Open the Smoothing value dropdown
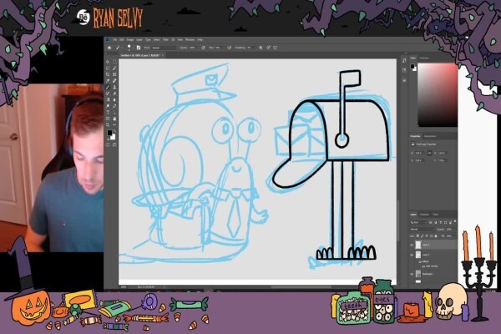501x334 pixels. [x=255, y=48]
